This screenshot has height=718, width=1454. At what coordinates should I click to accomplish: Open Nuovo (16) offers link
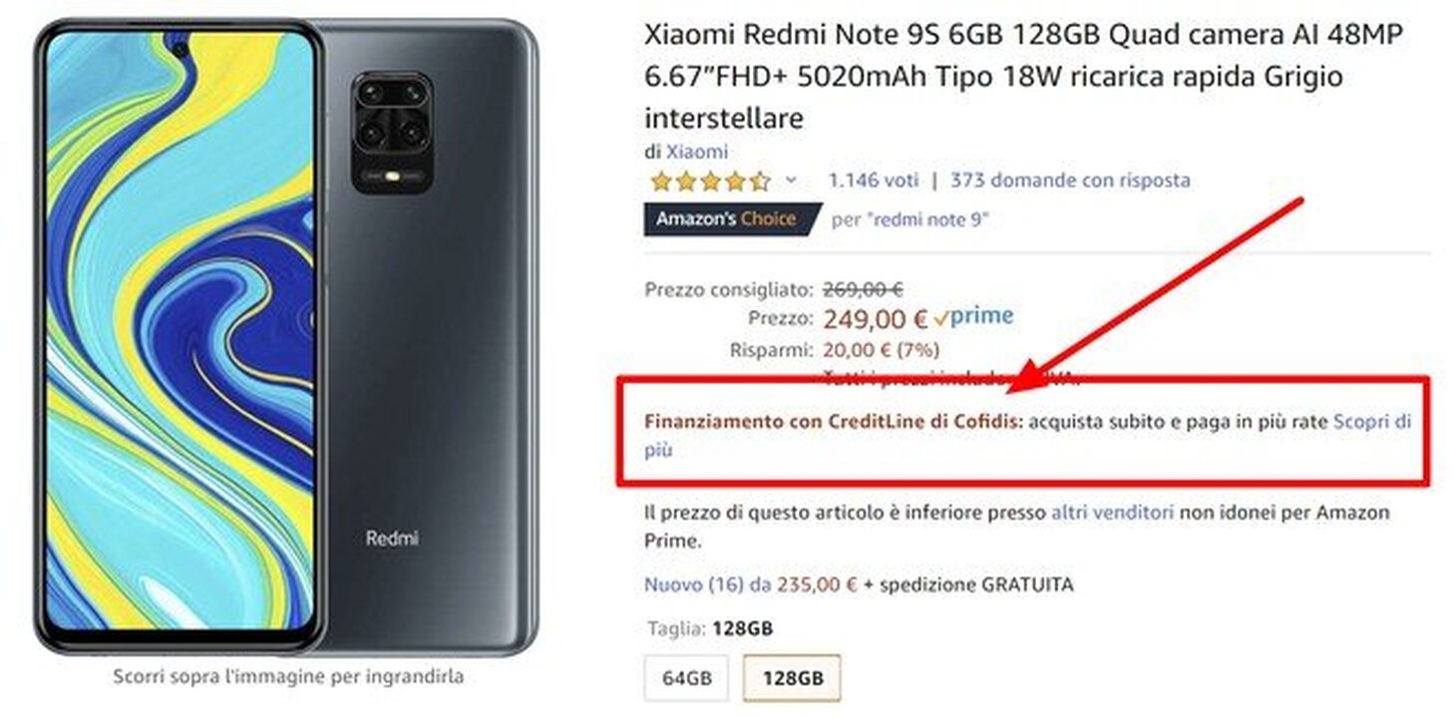pyautogui.click(x=693, y=585)
